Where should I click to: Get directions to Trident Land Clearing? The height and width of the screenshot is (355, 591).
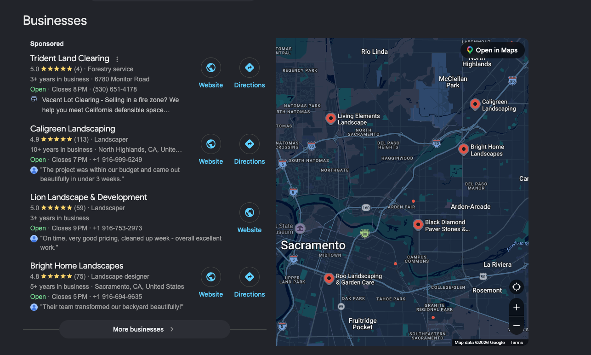(250, 68)
